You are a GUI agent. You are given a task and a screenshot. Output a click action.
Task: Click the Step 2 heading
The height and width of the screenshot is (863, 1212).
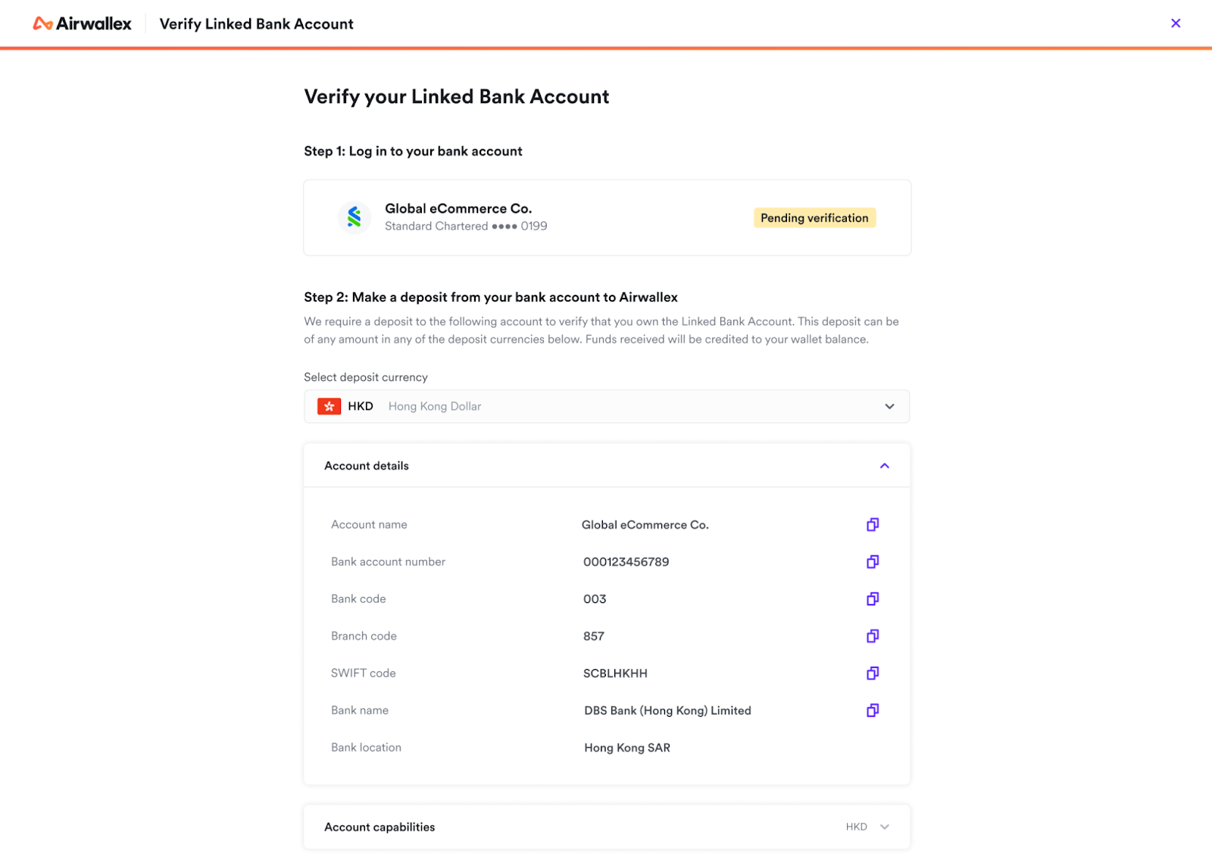491,297
